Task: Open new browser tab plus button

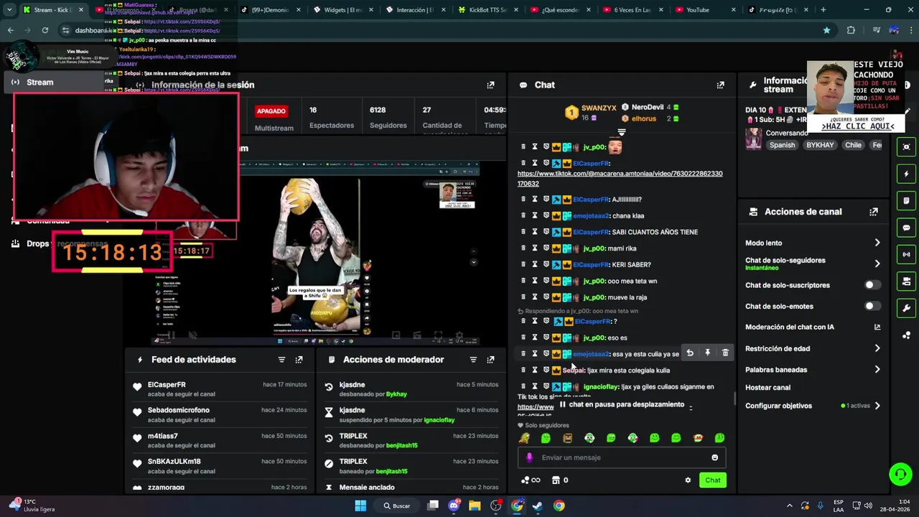Action: tap(823, 10)
